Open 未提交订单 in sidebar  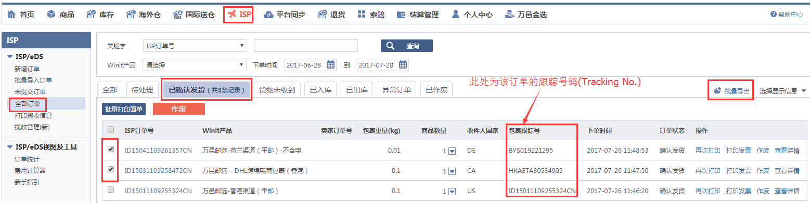click(x=30, y=92)
